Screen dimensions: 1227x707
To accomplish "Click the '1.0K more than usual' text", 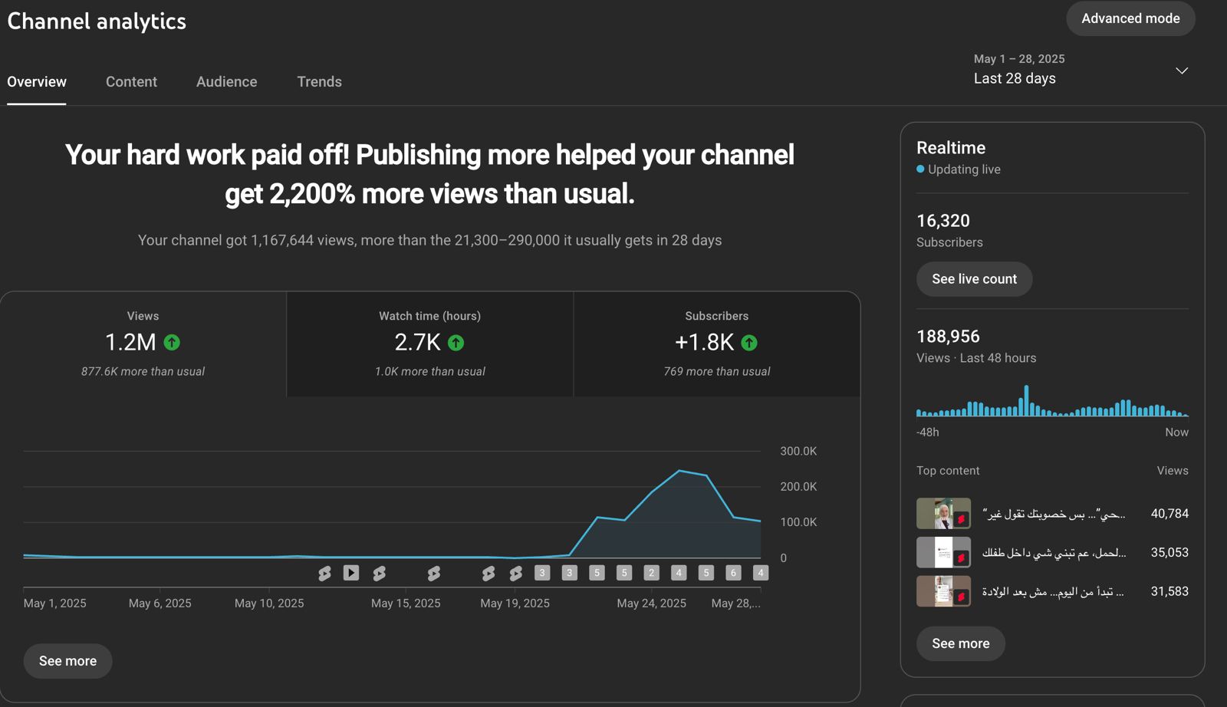I will click(430, 371).
